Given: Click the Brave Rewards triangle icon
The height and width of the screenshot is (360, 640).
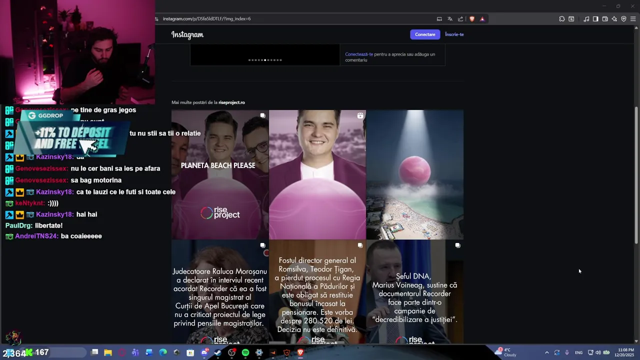Looking at the screenshot, I should (482, 19).
